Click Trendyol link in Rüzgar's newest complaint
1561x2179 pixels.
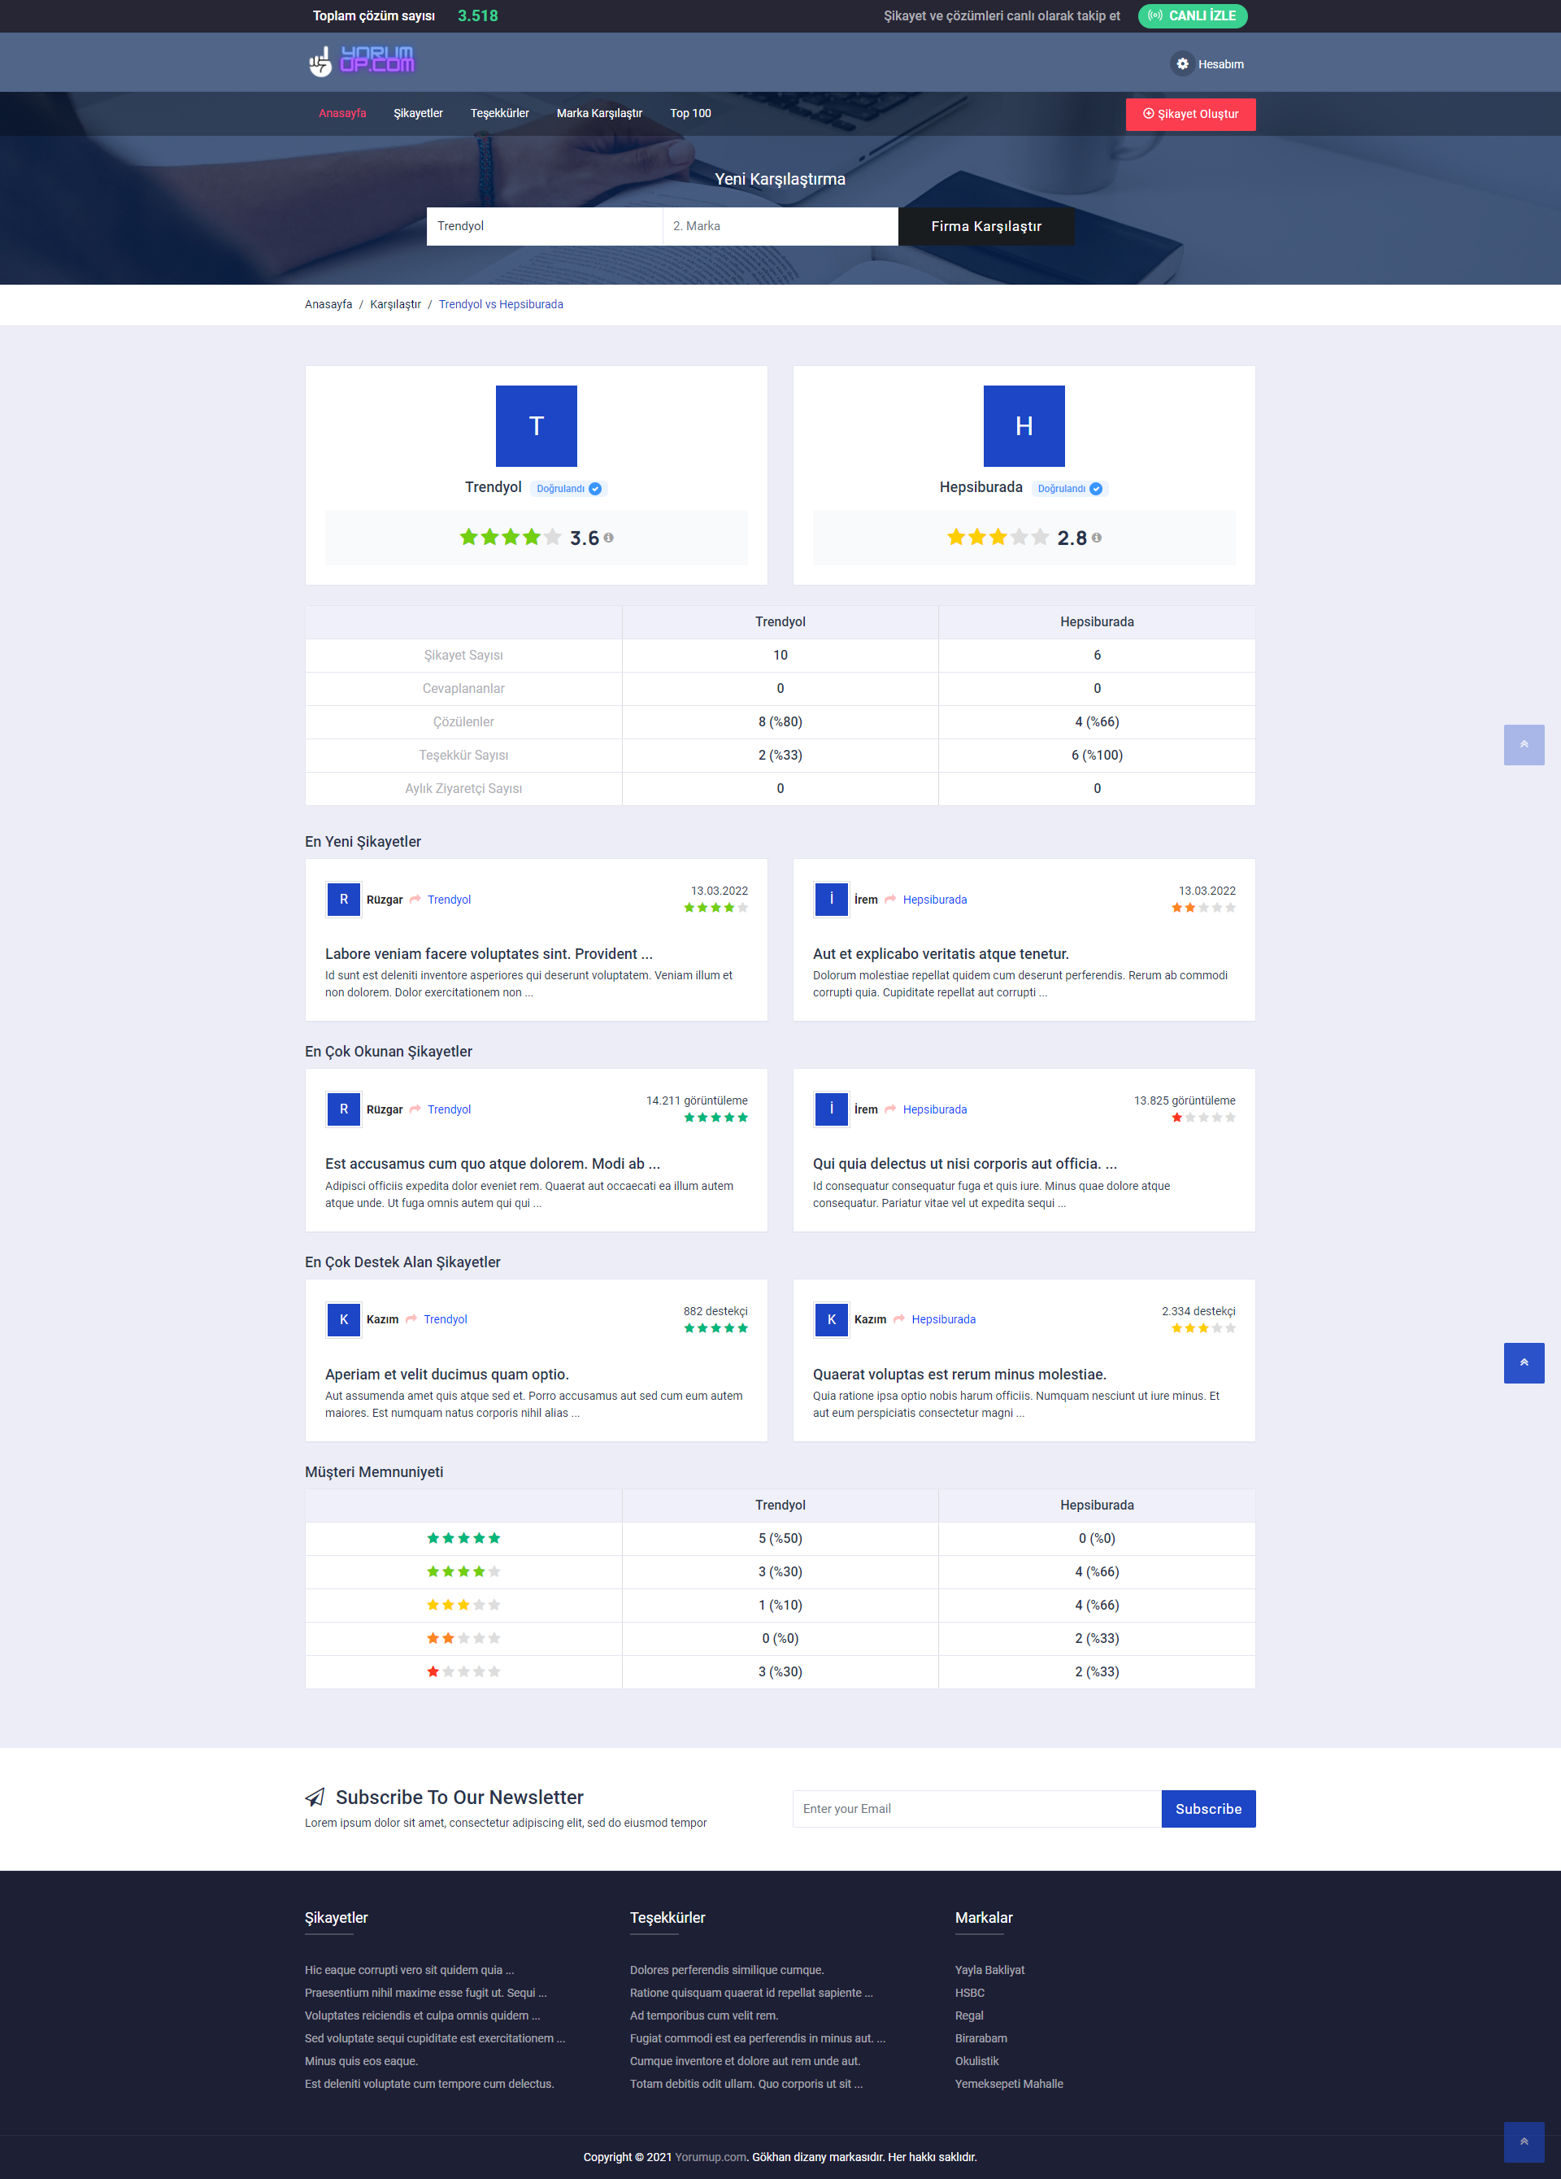tap(450, 900)
